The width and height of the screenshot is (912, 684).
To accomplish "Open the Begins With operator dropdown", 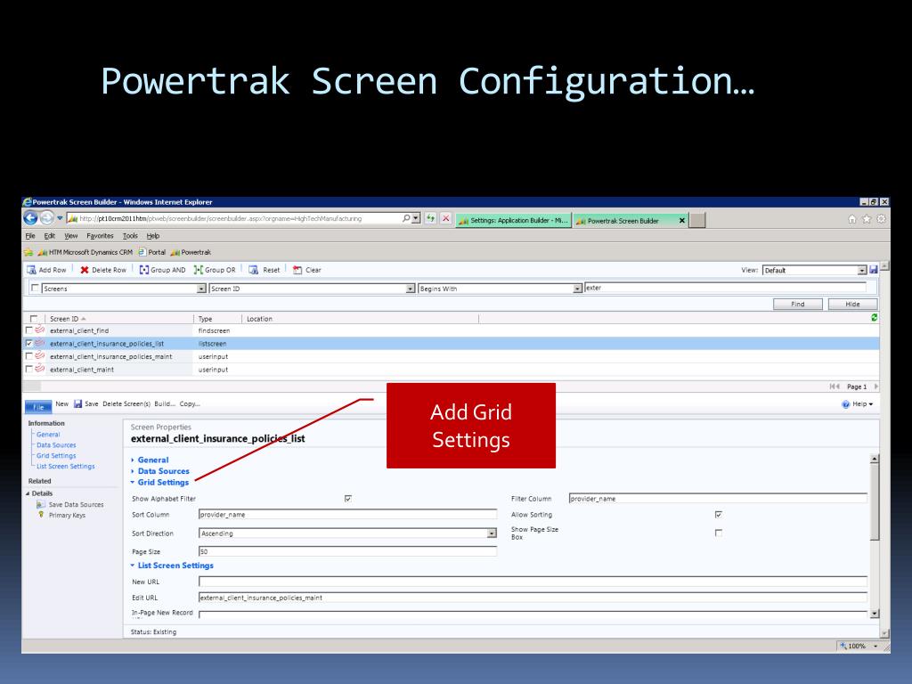I will pyautogui.click(x=577, y=289).
